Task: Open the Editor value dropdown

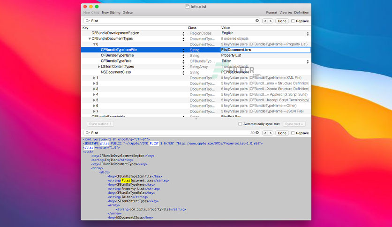Action: pos(308,61)
